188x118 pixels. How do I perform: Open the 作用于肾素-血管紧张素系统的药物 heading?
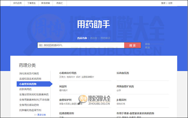pos(135,113)
